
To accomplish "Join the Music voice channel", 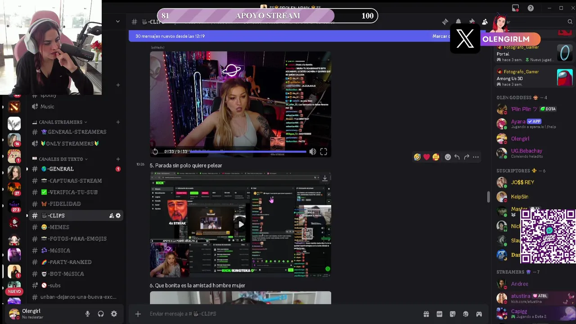I will pyautogui.click(x=75, y=107).
